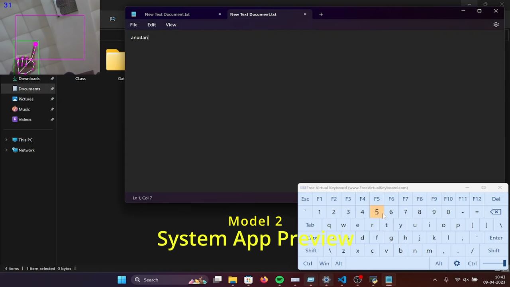Launch Microsoft Store from taskbar
Screen dimensions: 510x287
click(248, 280)
